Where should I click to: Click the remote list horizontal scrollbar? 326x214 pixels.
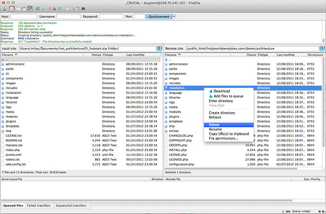[x=231, y=168]
